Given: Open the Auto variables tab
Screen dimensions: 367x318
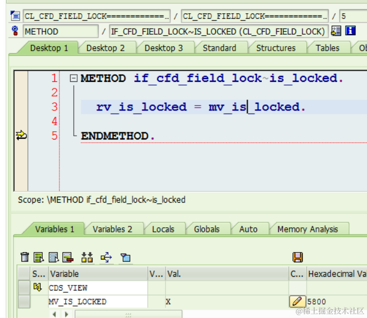Looking at the screenshot, I should [248, 229].
